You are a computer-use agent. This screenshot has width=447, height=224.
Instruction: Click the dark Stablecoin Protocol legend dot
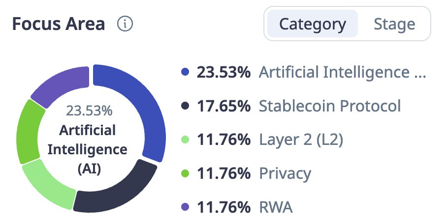(185, 106)
